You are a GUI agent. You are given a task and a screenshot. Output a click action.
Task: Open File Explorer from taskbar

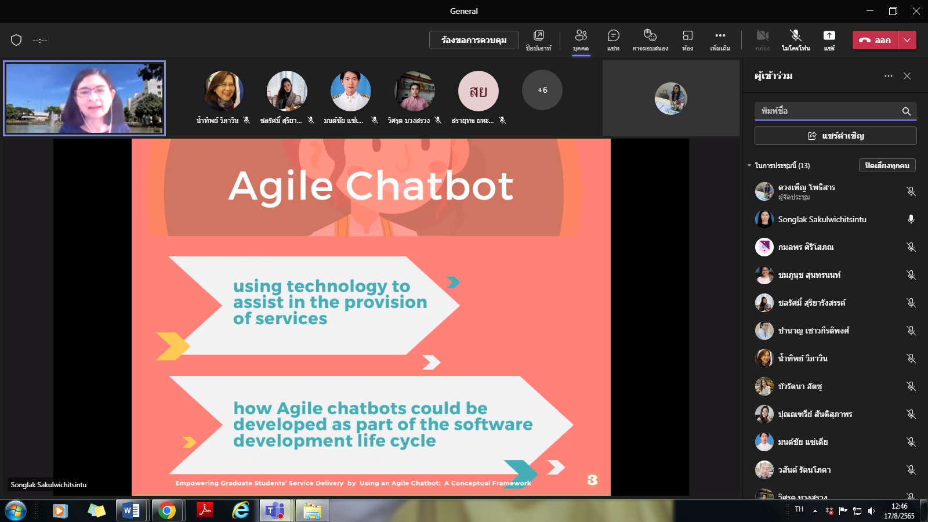(x=312, y=511)
